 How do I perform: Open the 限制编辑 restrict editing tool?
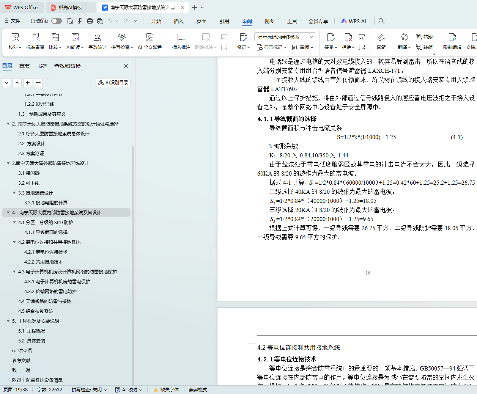tap(452, 41)
